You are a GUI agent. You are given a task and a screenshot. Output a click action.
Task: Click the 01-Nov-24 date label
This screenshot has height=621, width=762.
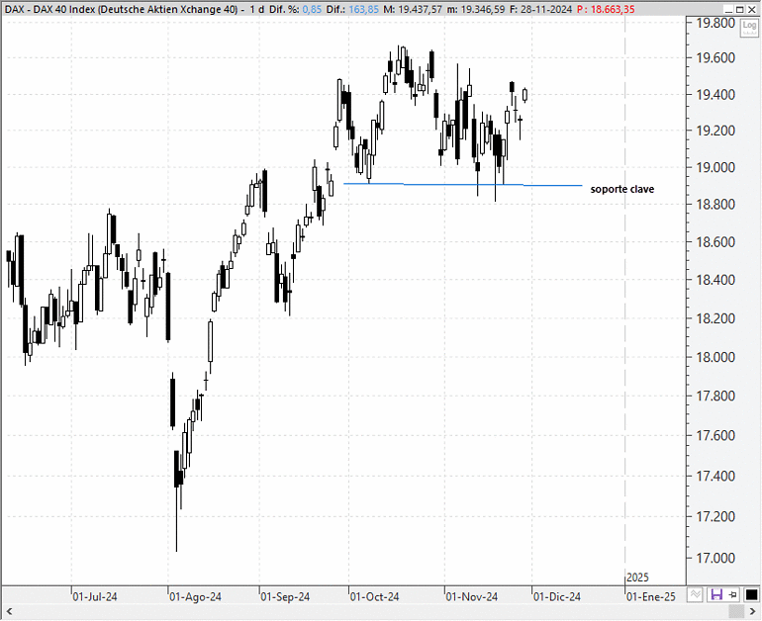pos(471,596)
